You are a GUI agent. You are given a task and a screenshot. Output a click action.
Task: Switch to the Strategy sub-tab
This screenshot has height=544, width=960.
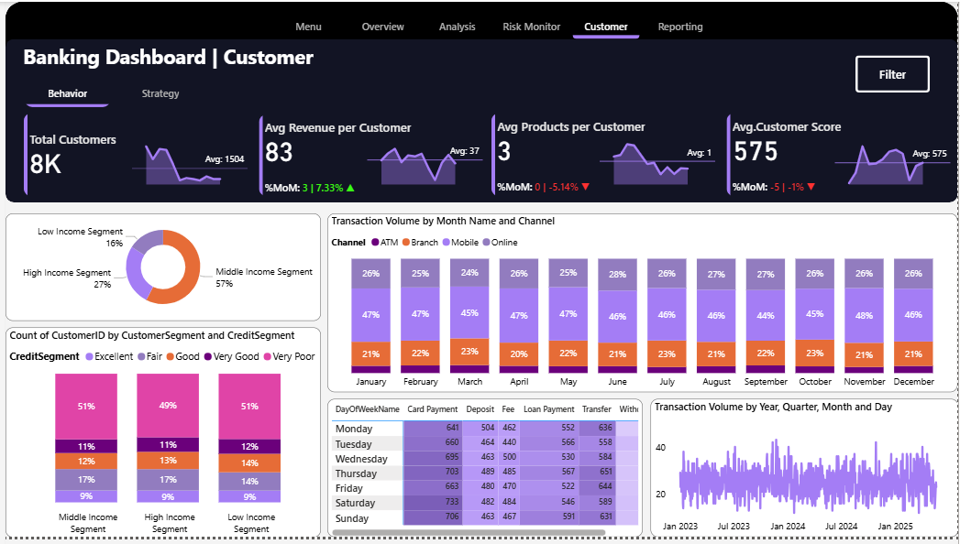tap(160, 93)
